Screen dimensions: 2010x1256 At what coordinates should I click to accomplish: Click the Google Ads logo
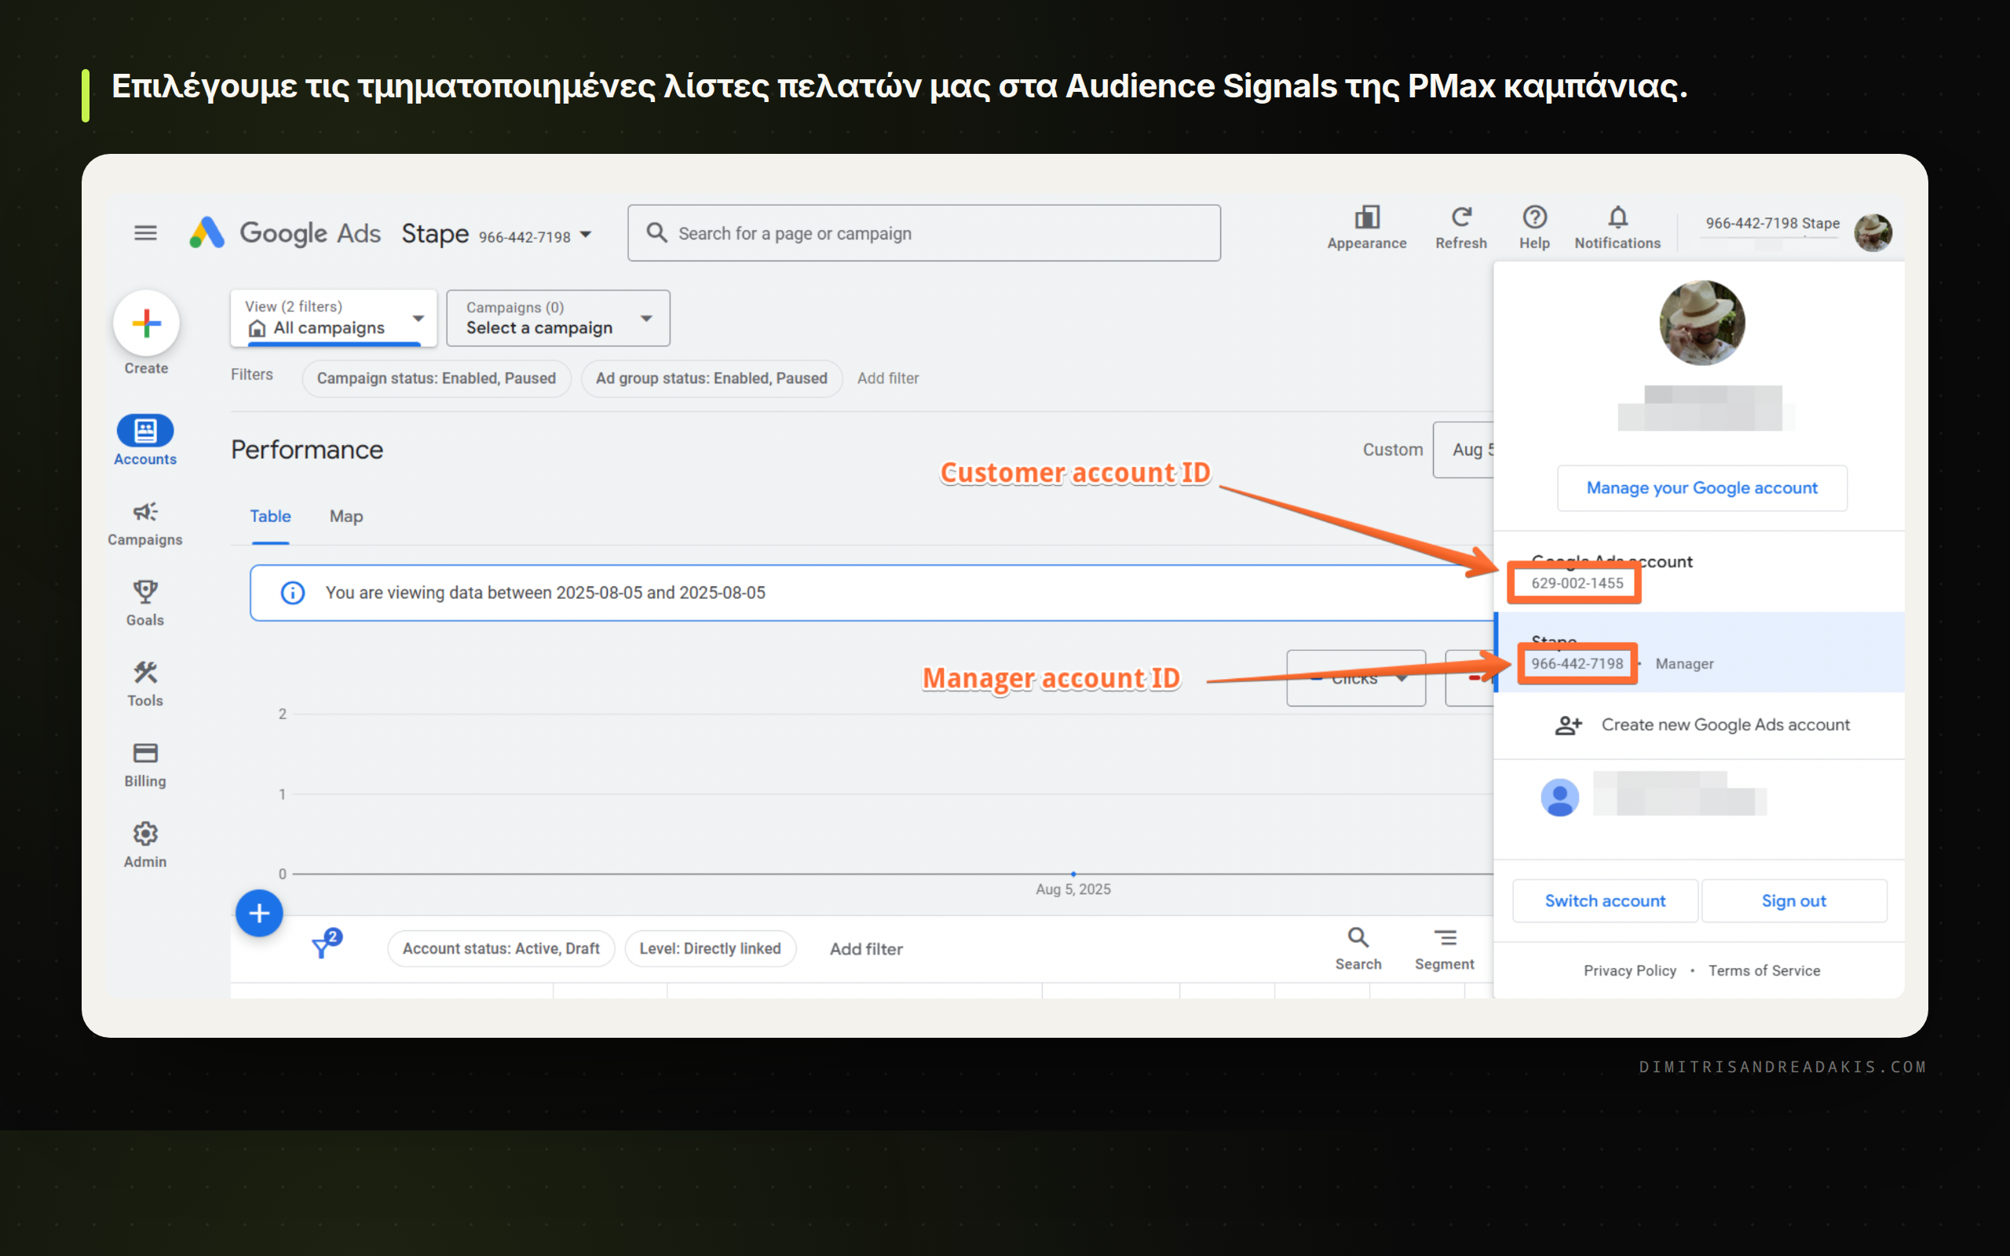point(284,233)
